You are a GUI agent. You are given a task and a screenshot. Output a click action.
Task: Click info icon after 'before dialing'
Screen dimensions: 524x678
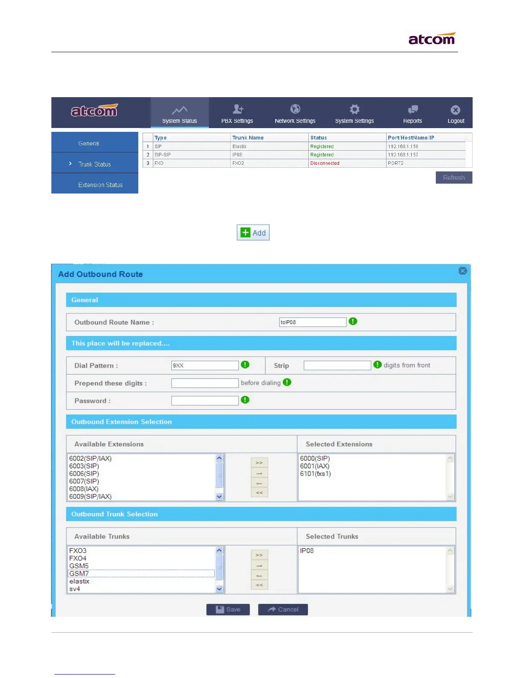pos(287,382)
